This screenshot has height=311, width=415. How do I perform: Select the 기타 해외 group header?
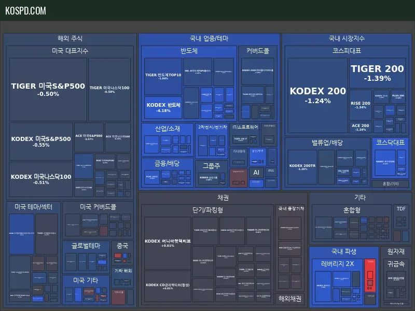pyautogui.click(x=123, y=271)
